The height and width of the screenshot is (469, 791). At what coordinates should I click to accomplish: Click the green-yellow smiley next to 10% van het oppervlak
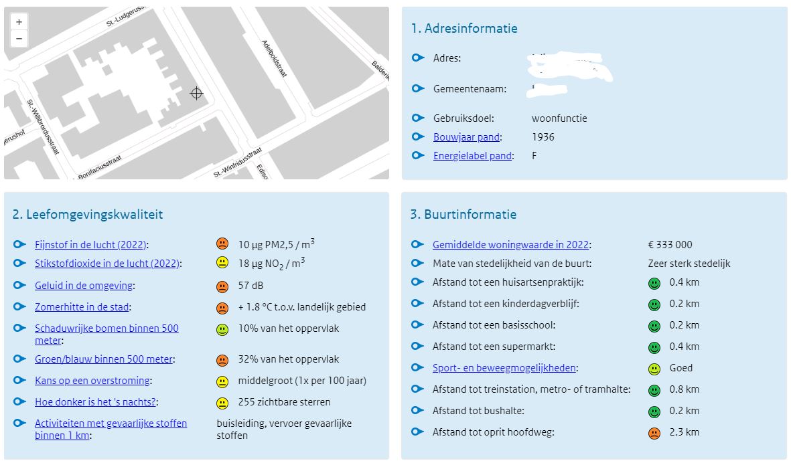(222, 329)
